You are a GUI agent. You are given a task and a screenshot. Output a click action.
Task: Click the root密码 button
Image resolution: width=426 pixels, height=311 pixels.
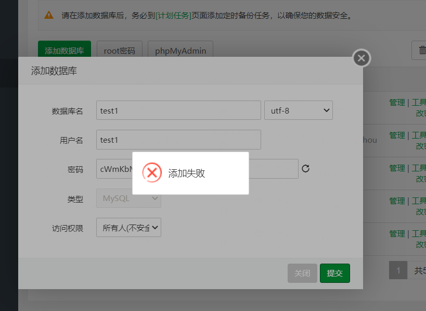[120, 50]
